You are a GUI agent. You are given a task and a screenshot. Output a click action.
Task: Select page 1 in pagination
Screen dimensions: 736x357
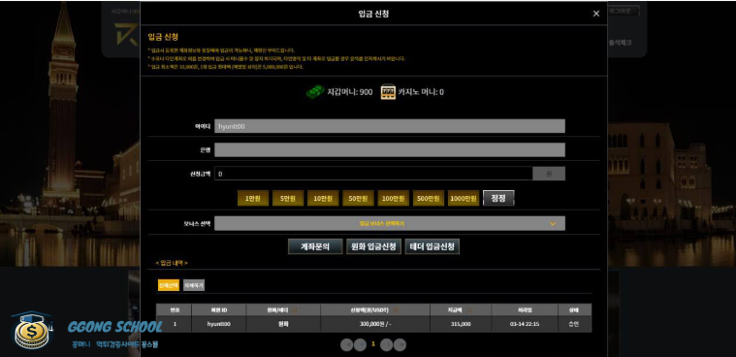click(373, 344)
